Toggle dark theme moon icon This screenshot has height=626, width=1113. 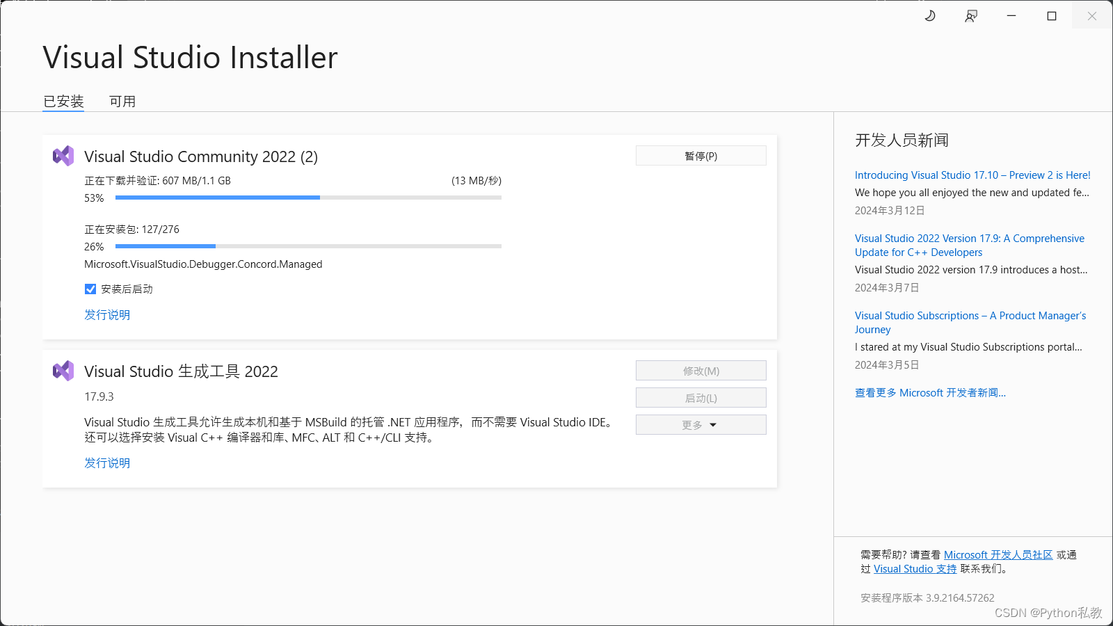click(x=930, y=16)
